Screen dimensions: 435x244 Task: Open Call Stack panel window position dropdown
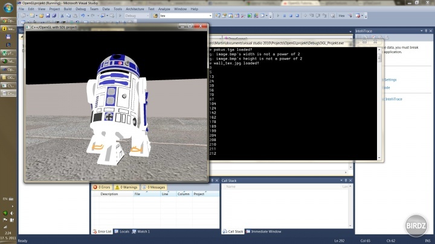[x=341, y=180]
